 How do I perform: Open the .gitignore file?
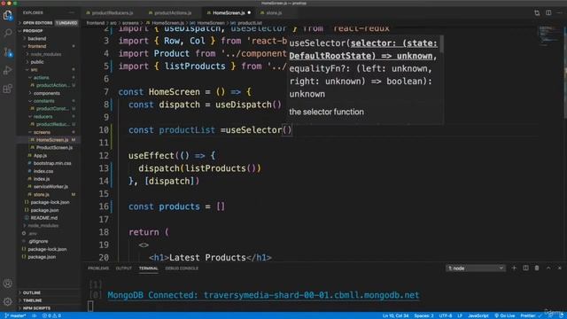coord(38,241)
